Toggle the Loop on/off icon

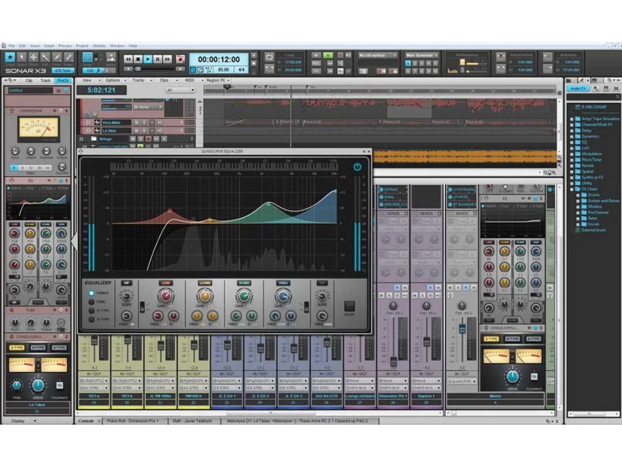click(x=270, y=56)
